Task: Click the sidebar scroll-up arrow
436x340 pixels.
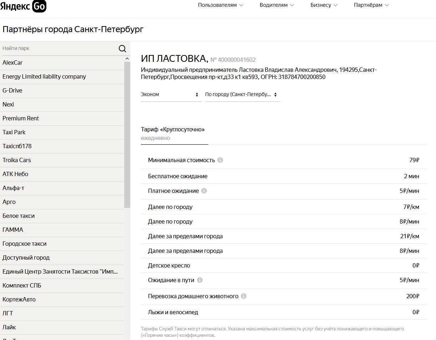Action: (x=127, y=59)
